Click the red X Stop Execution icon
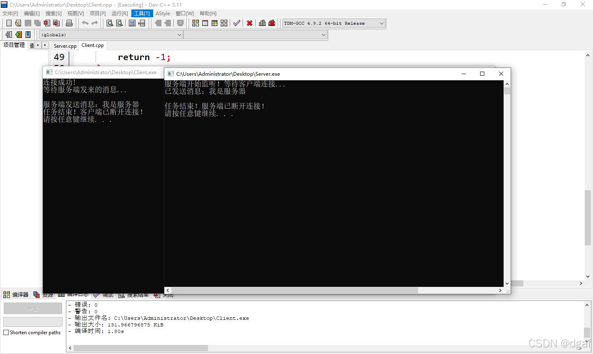The width and height of the screenshot is (593, 354). (250, 23)
